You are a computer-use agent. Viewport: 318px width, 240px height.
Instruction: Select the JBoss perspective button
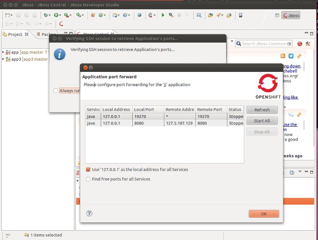[291, 15]
